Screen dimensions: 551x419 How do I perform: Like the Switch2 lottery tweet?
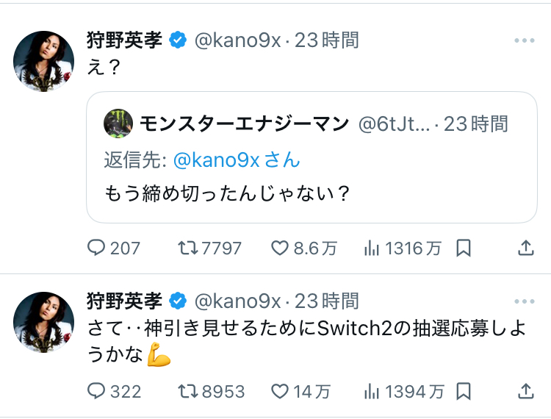point(281,391)
